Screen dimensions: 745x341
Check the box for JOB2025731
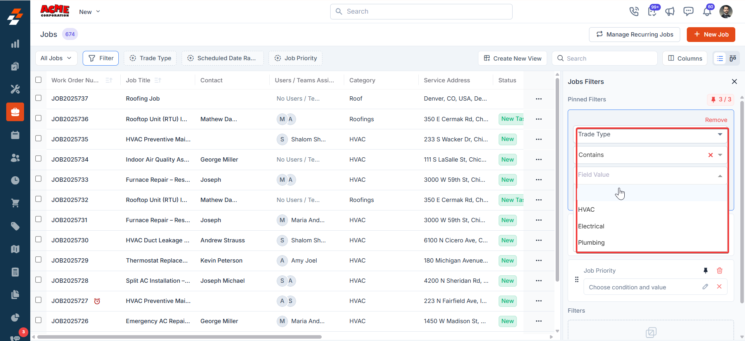point(38,219)
